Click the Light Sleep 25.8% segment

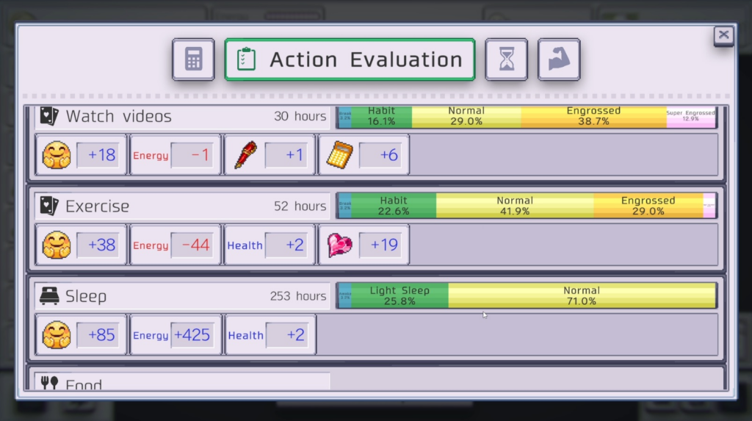[x=399, y=295]
